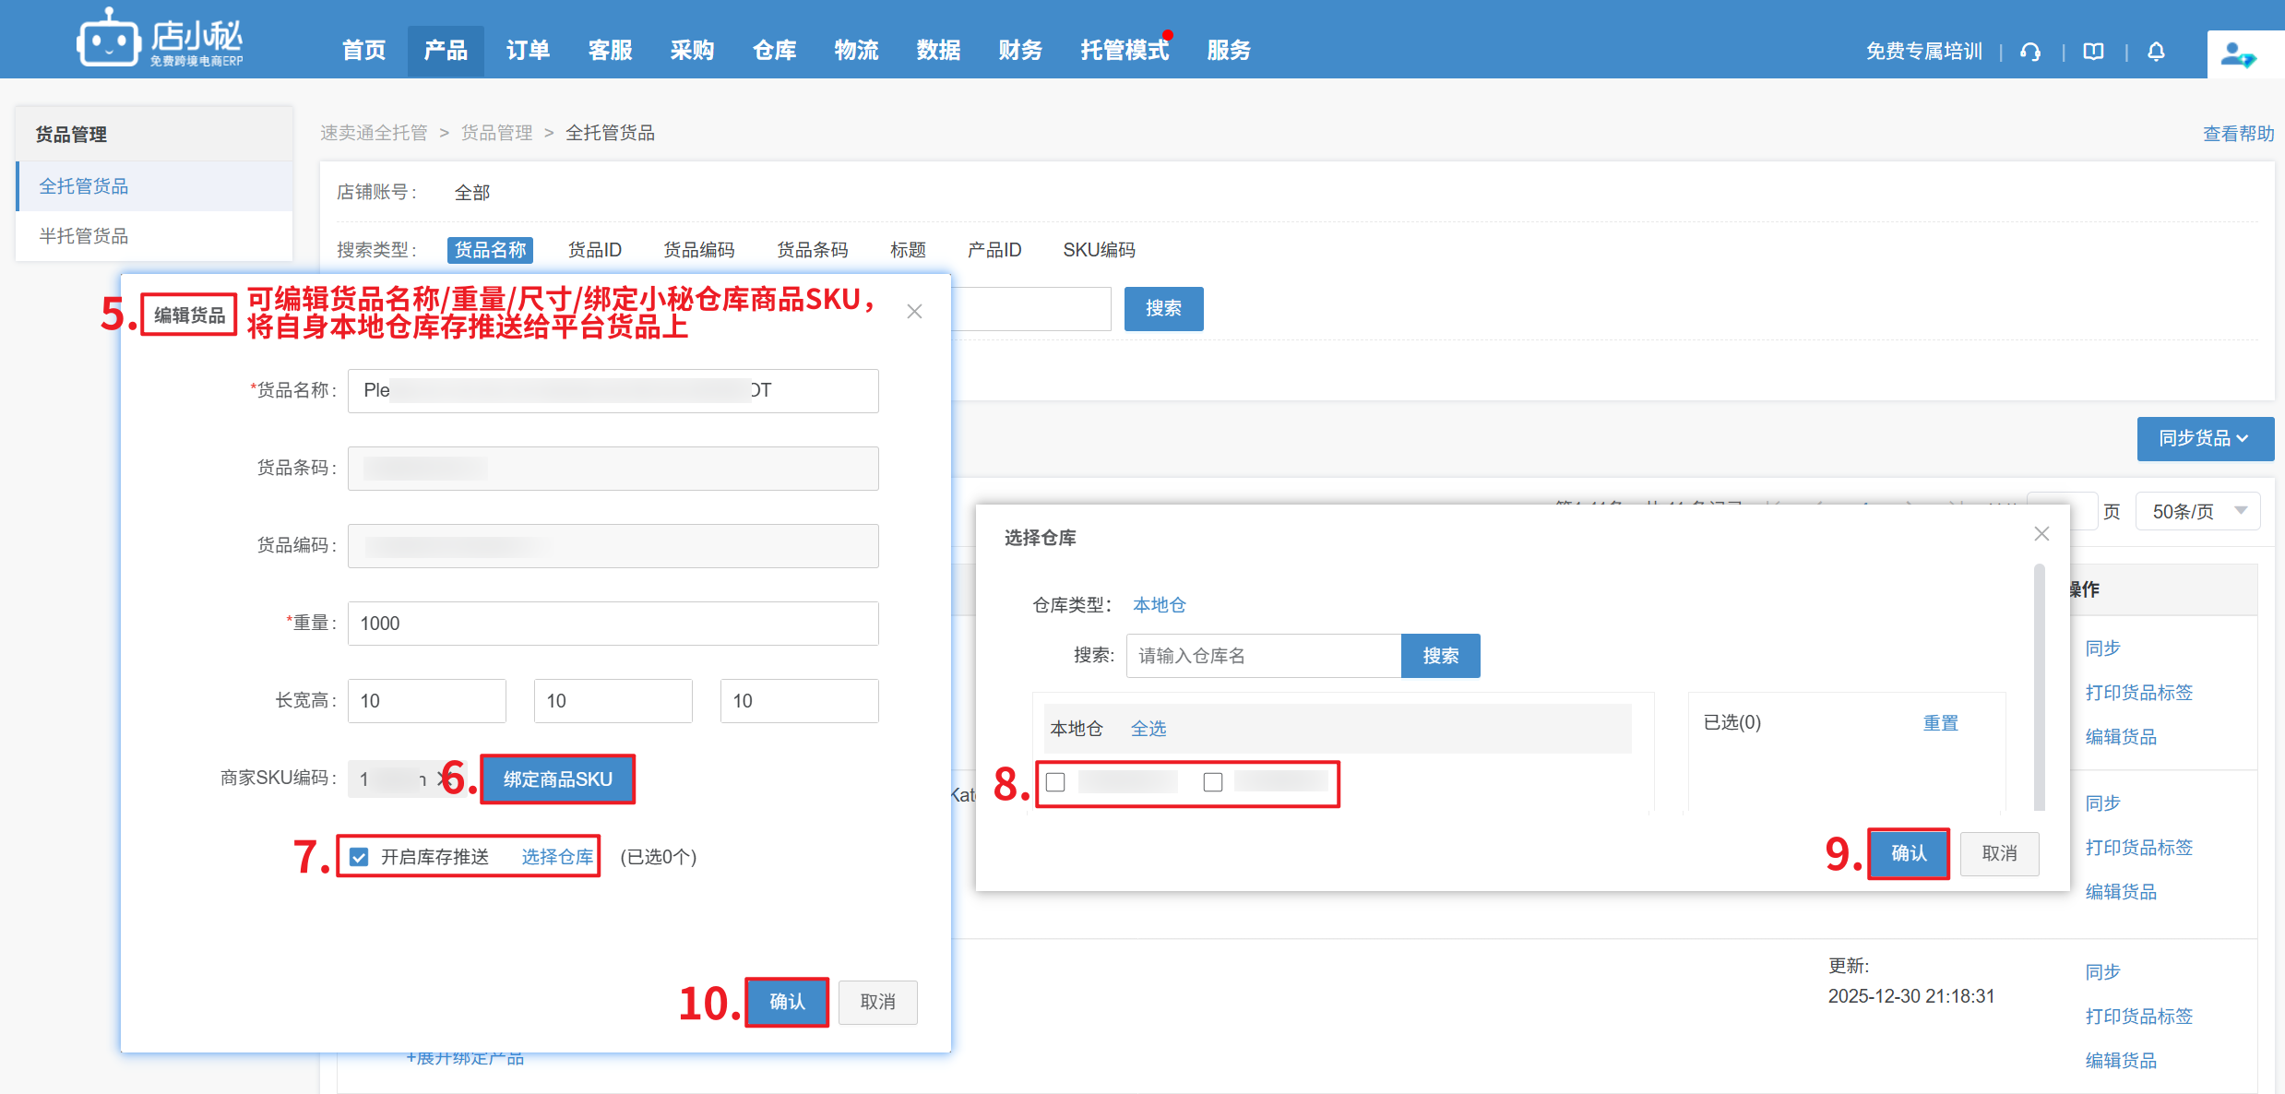Viewport: 2285px width, 1094px height.
Task: Click the warehouse name search field
Action: [1263, 656]
